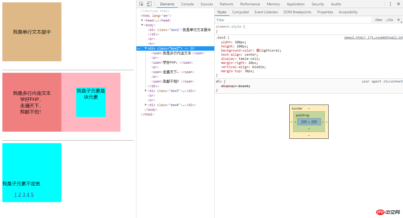
Task: Switch to the Elements tab
Action: 167,4
